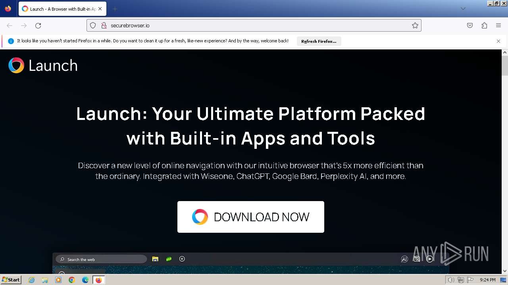Click the camera-off icon in browser preview
508x285 pixels.
tap(417, 259)
